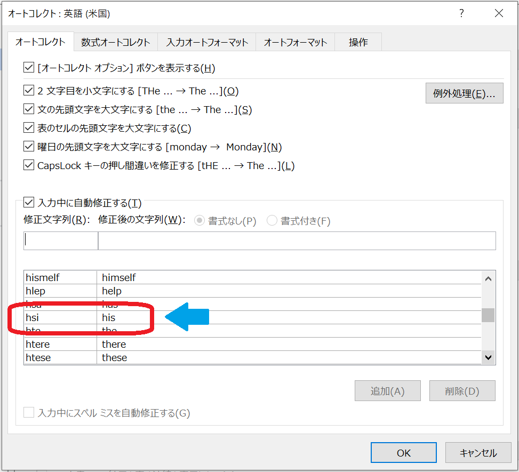Uncheck 入力中に自動修正する checkbox
This screenshot has height=472, width=519.
[x=29, y=202]
